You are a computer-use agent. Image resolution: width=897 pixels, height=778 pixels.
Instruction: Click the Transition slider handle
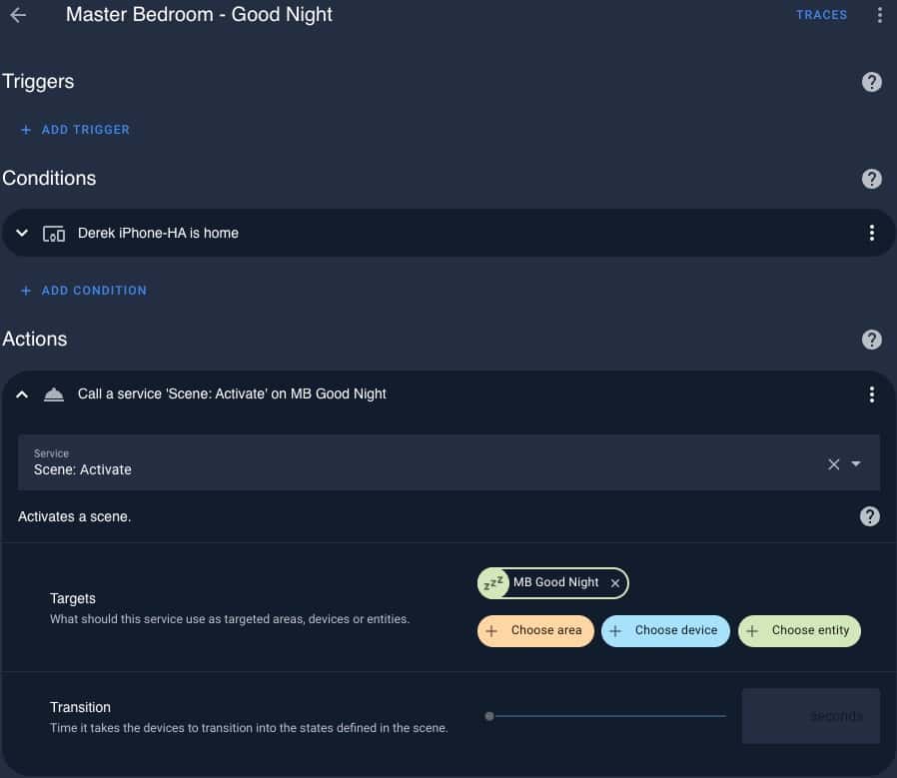tap(488, 716)
